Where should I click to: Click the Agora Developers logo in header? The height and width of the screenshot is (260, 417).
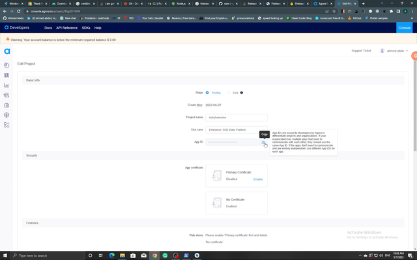pos(17,27)
